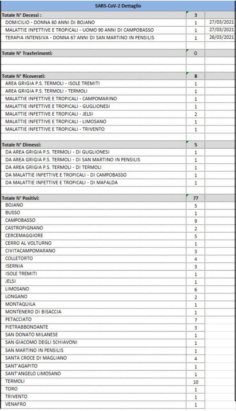Click the AREA GRIGIA P.S. TERMOLI - ISOLE TREMITI row
Viewport: 236px width, 411px height.
(118, 84)
